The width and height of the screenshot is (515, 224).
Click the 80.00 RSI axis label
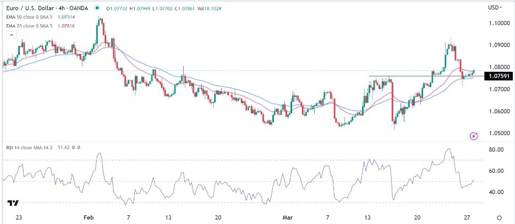coord(497,149)
